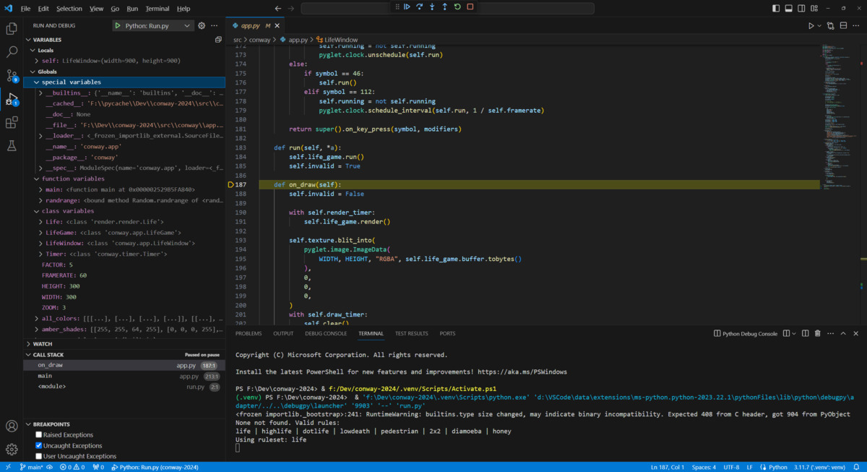Image resolution: width=867 pixels, height=472 pixels.
Task: Open the Extensions view from the activity bar
Action: (x=11, y=123)
